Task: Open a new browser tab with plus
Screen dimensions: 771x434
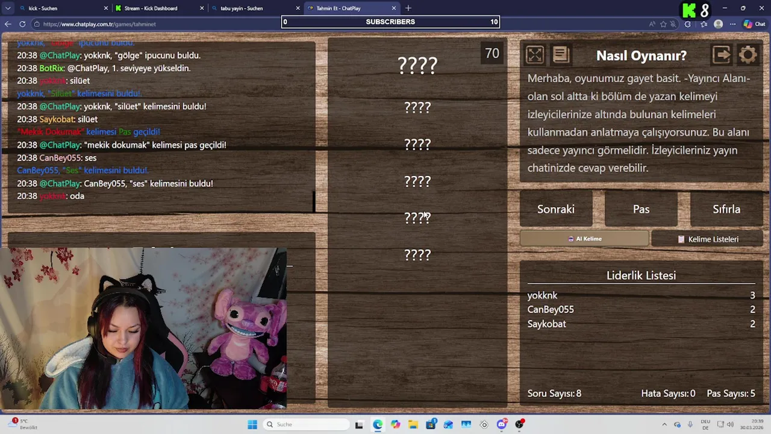Action: pos(408,8)
